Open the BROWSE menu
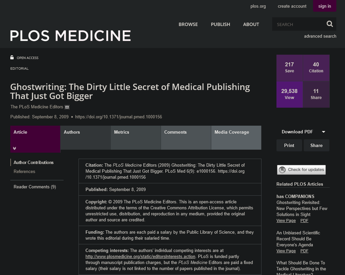Viewport: 345px width, 275px height. coord(188,24)
